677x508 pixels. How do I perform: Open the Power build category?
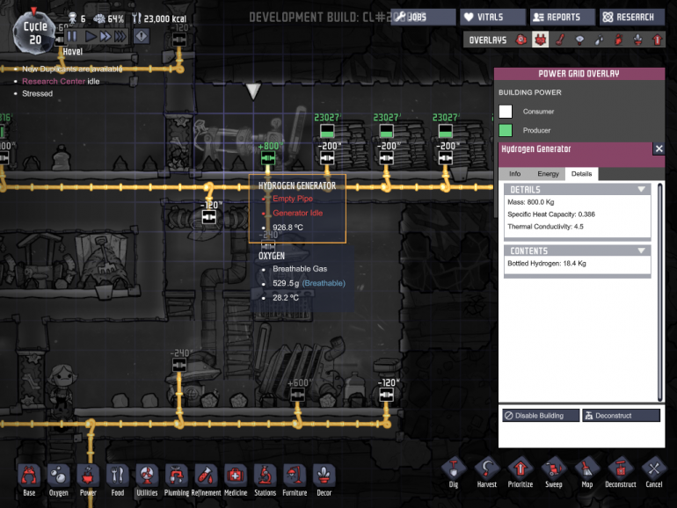click(88, 480)
